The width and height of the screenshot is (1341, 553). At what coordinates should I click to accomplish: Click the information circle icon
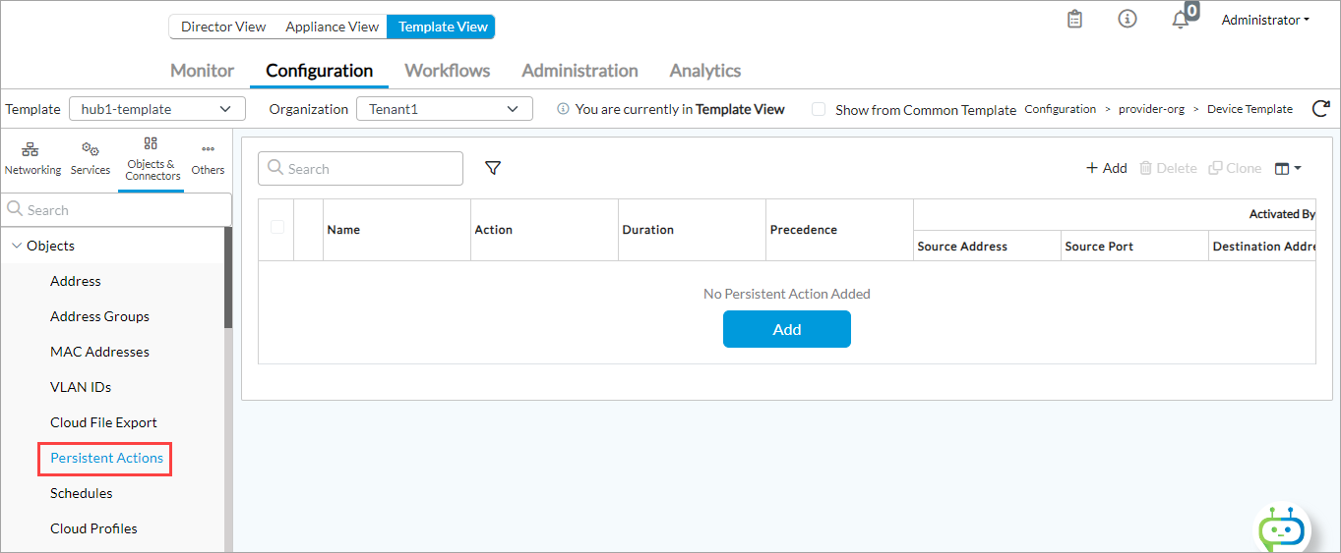pyautogui.click(x=1128, y=20)
